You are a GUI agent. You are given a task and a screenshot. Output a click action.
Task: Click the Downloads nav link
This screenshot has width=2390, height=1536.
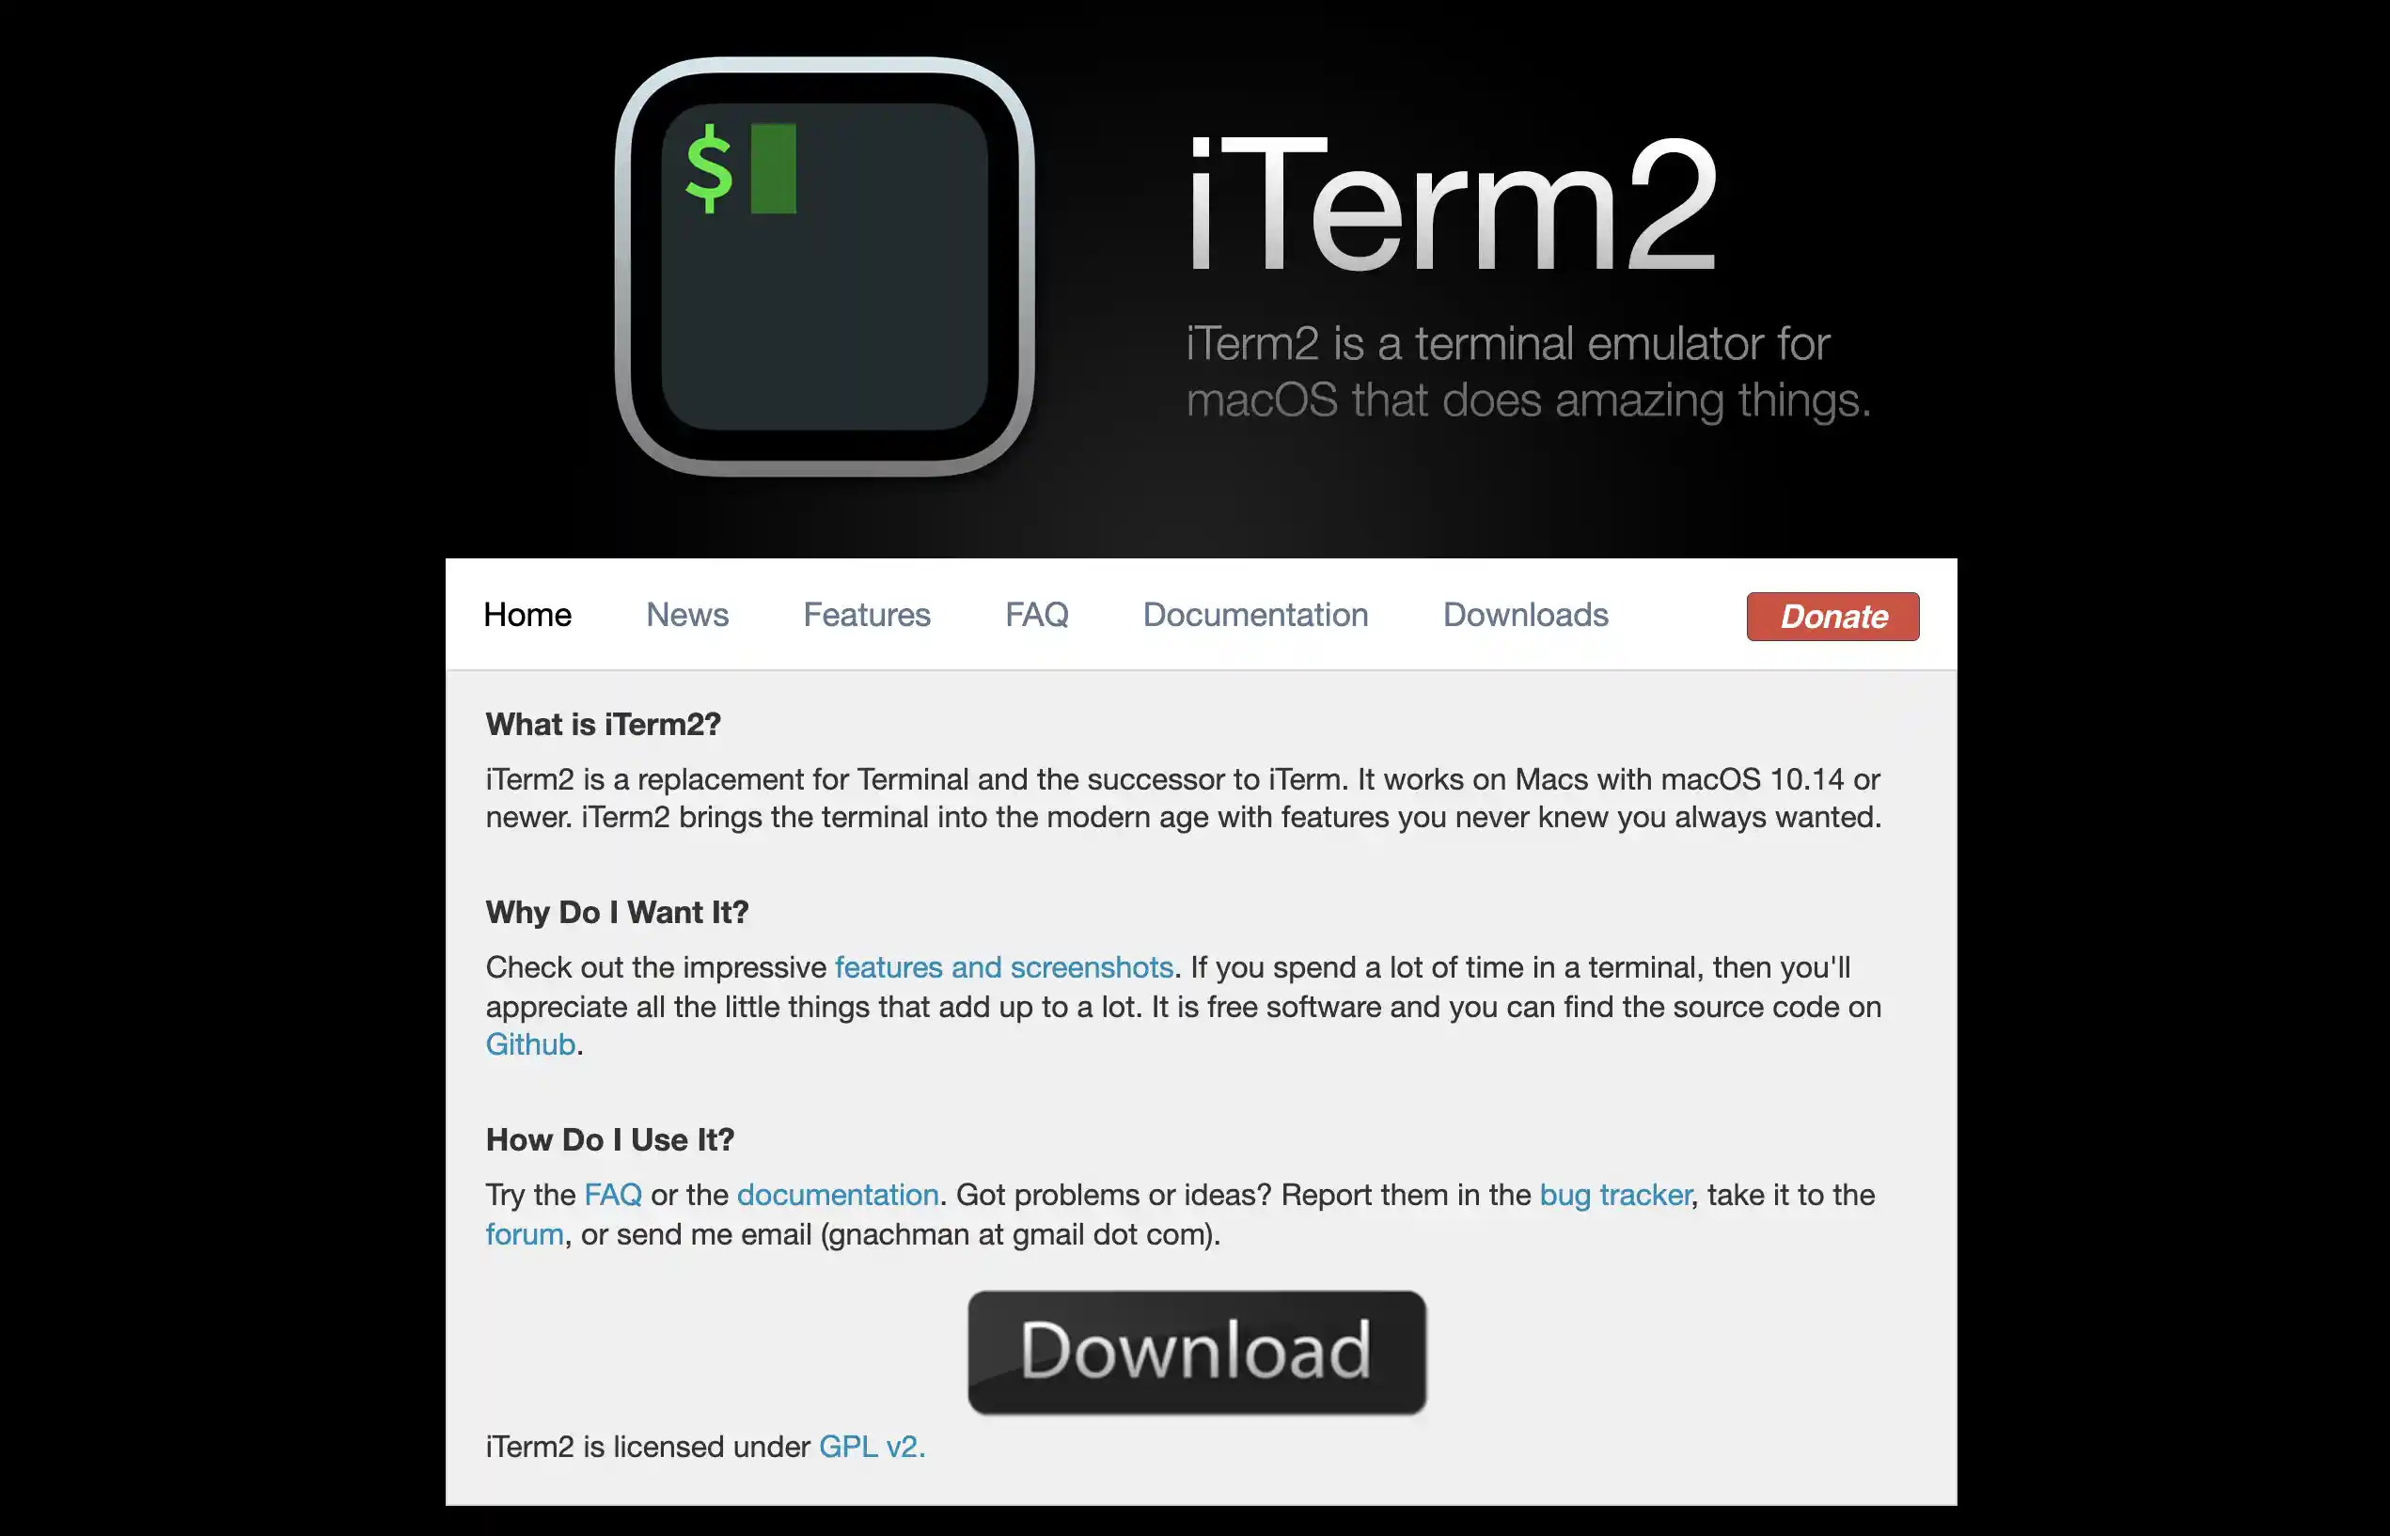[x=1524, y=615]
